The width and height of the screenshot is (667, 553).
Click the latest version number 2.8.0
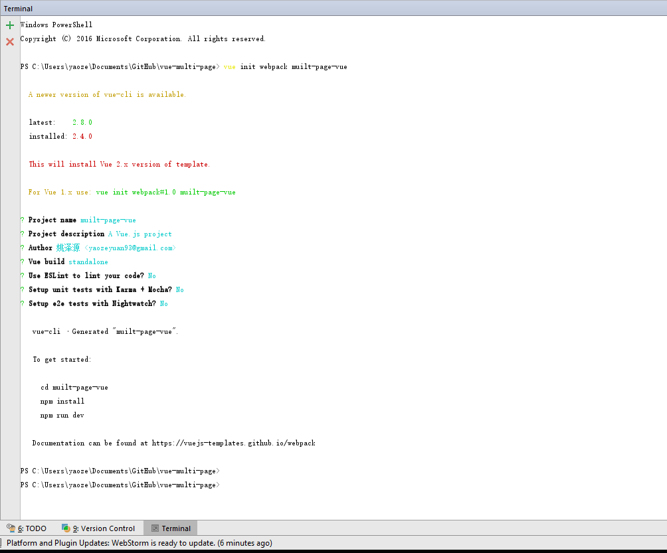pos(82,122)
